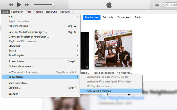177x110 pixels.
Task: Choose Stream öffnen
Action: (41, 62)
